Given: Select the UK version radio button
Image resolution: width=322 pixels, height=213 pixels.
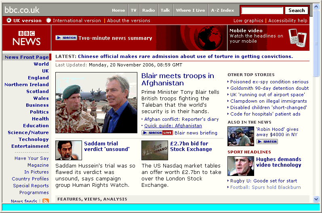Looking at the screenshot, I should [9, 21].
